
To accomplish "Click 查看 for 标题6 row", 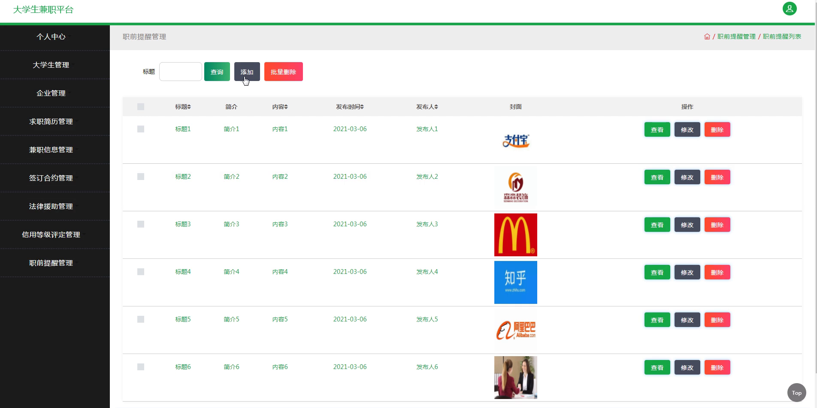I will click(x=657, y=368).
